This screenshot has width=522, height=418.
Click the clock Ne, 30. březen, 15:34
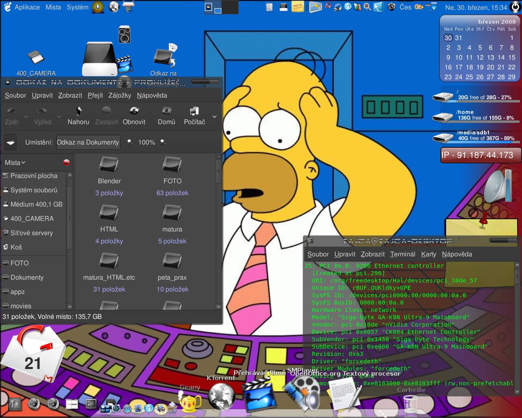click(476, 7)
